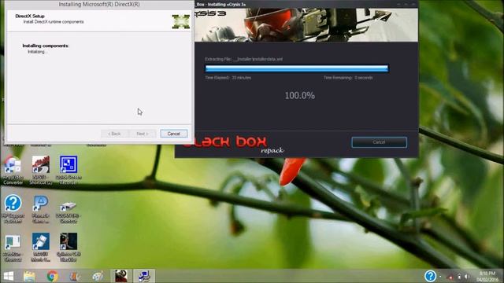Image resolution: width=504 pixels, height=283 pixels.
Task: Open the document-window shortcut in bottom desktop row
Action: [x=13, y=248]
